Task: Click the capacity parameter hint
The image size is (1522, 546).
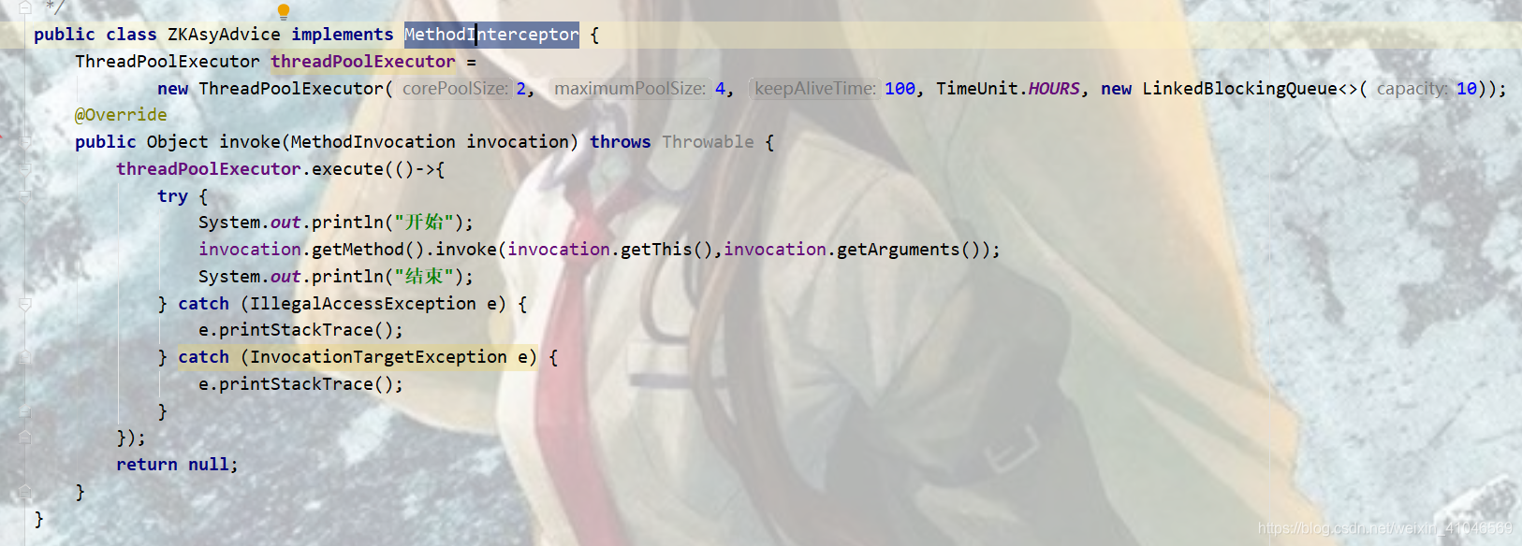Action: 1412,89
